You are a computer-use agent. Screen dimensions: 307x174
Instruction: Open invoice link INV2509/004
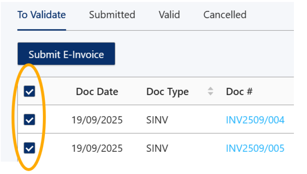coord(255,120)
